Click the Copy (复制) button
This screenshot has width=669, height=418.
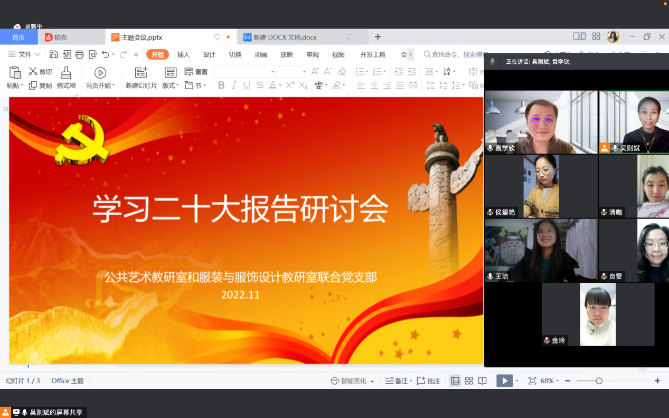tap(40, 85)
